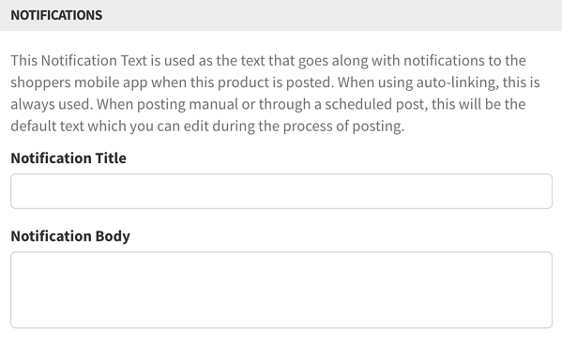Click the phrase "process of posting"
The image size is (562, 343).
click(x=343, y=126)
